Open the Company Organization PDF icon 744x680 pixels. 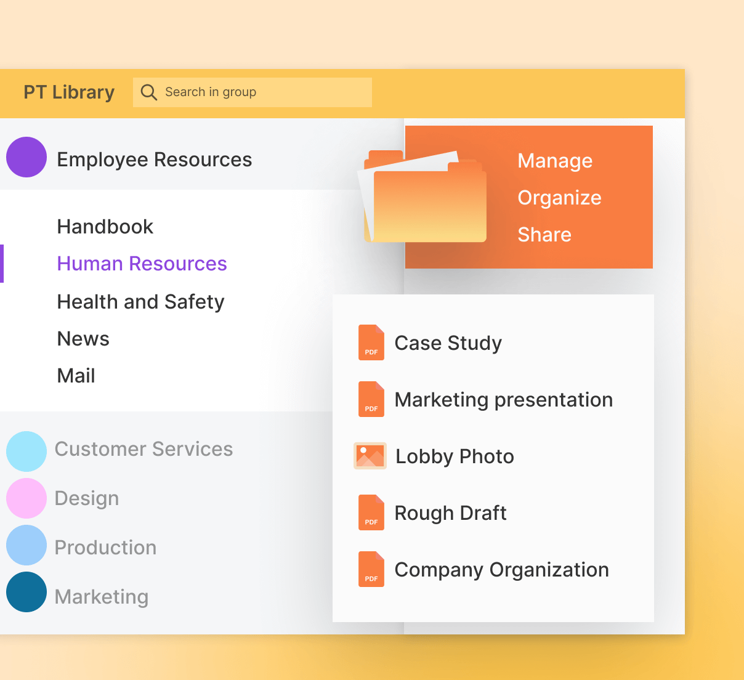click(x=371, y=569)
